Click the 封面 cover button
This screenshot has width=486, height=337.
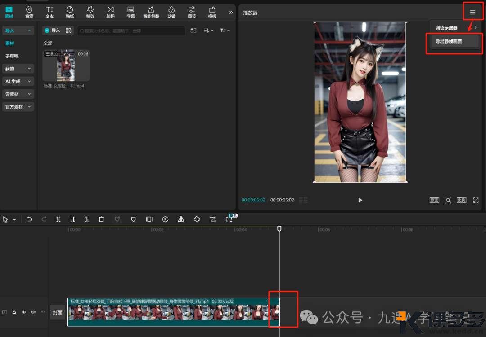pyautogui.click(x=58, y=312)
